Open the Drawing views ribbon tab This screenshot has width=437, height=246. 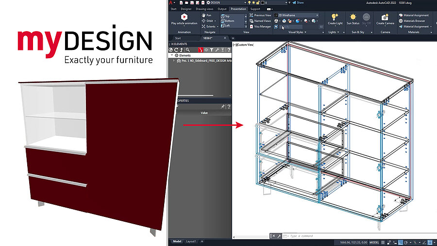point(204,9)
